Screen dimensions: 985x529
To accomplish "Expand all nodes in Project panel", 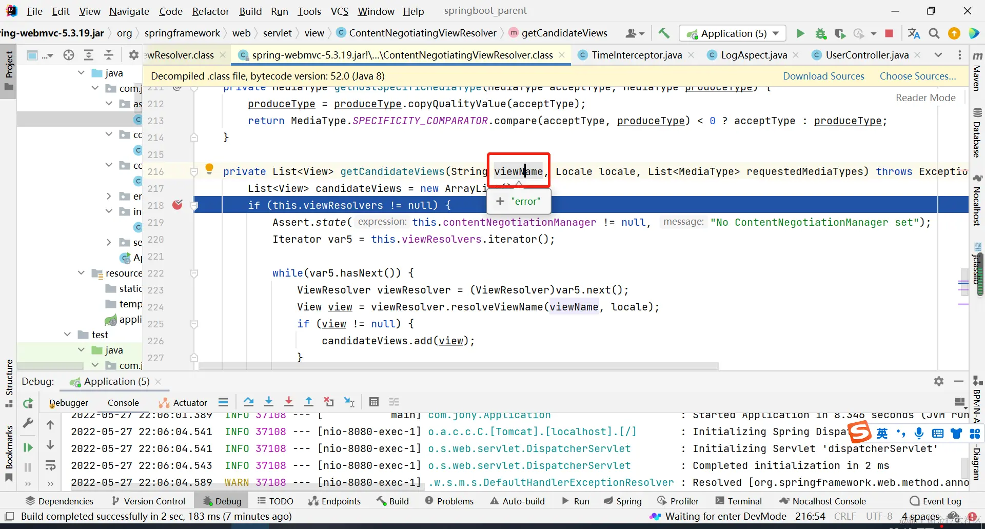I will click(x=89, y=55).
